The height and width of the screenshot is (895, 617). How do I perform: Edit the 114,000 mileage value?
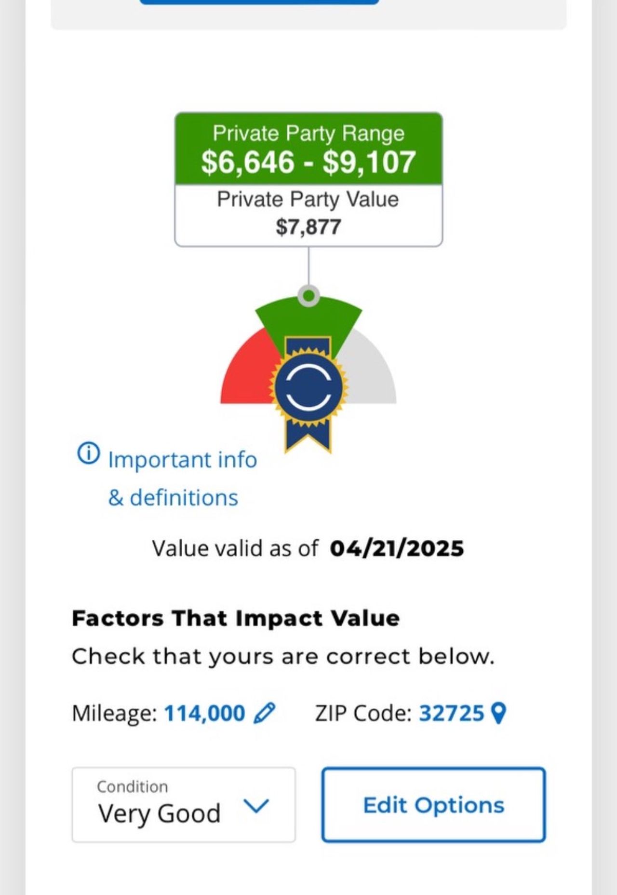204,713
